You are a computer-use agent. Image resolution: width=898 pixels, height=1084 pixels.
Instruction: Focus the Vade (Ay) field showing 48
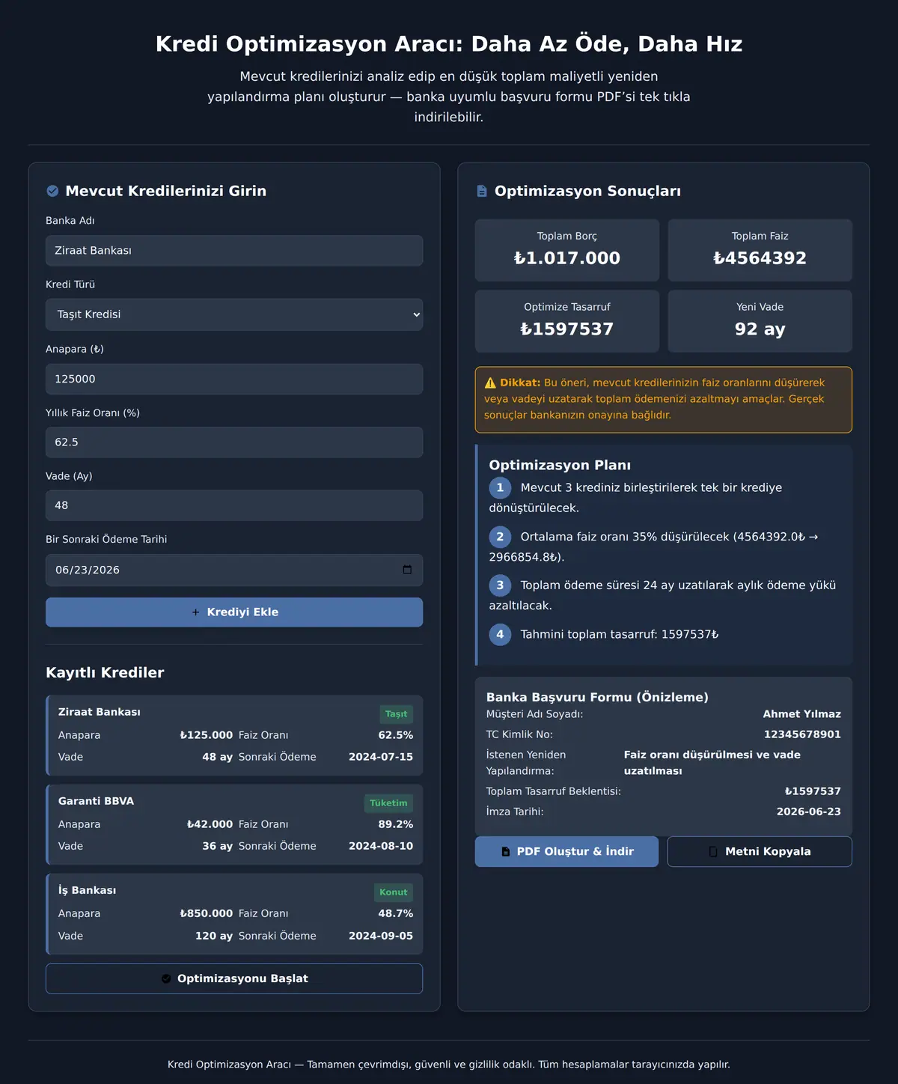(234, 505)
